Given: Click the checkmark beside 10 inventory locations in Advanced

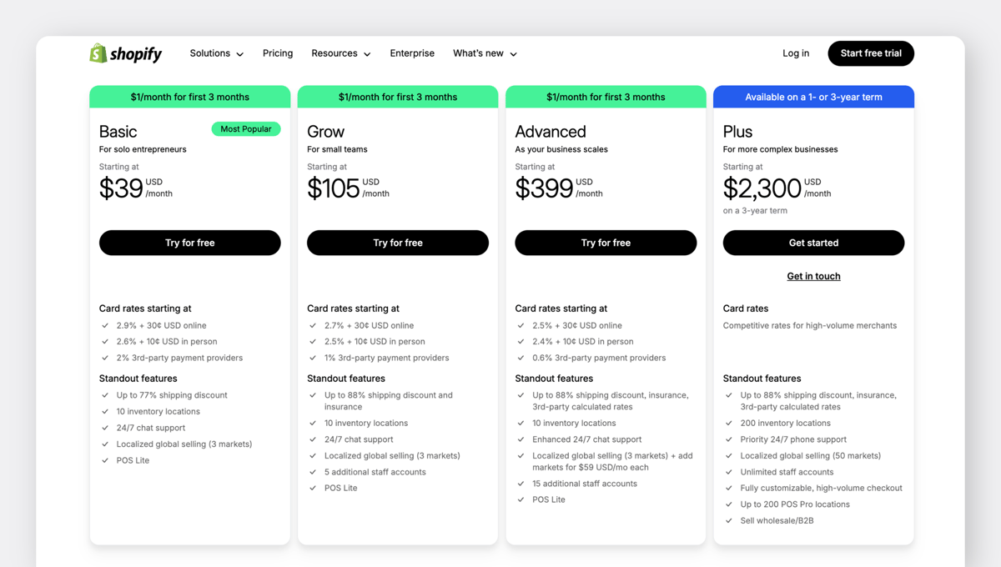Looking at the screenshot, I should [520, 423].
